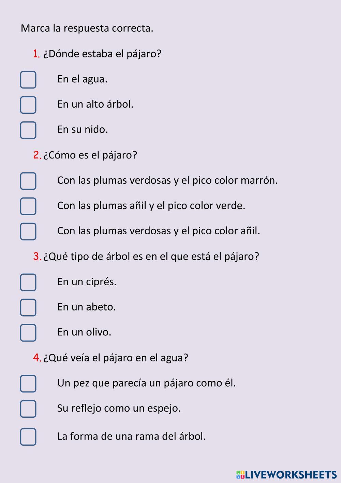
Task: Tick the 'Un pez que parecía un pájaro' box
Action: click(x=28, y=384)
